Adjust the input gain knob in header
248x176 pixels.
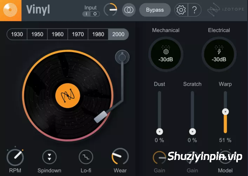pos(111,10)
